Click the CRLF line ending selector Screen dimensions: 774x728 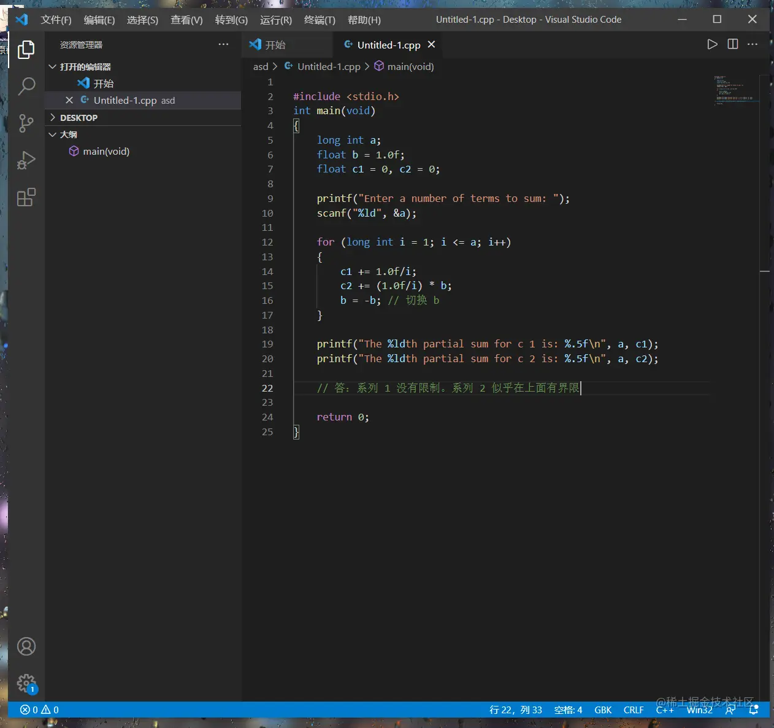coord(634,710)
